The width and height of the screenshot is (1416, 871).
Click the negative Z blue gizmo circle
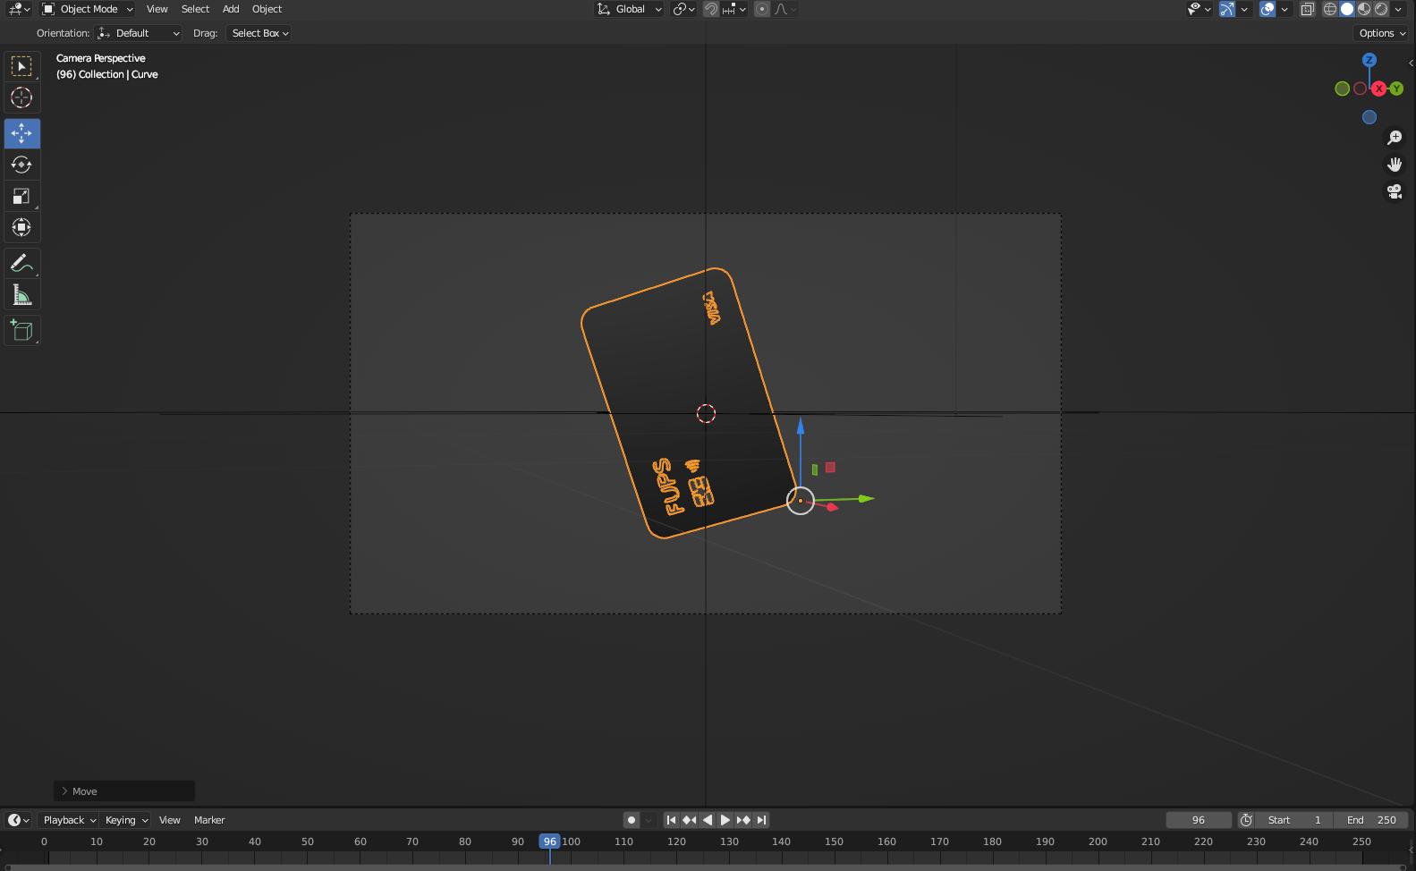pos(1369,117)
